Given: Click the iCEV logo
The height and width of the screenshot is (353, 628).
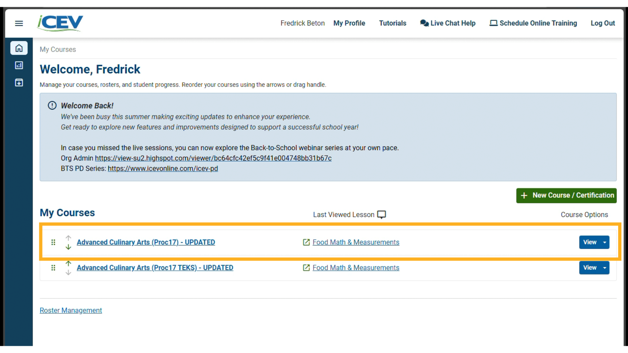Looking at the screenshot, I should [x=60, y=23].
